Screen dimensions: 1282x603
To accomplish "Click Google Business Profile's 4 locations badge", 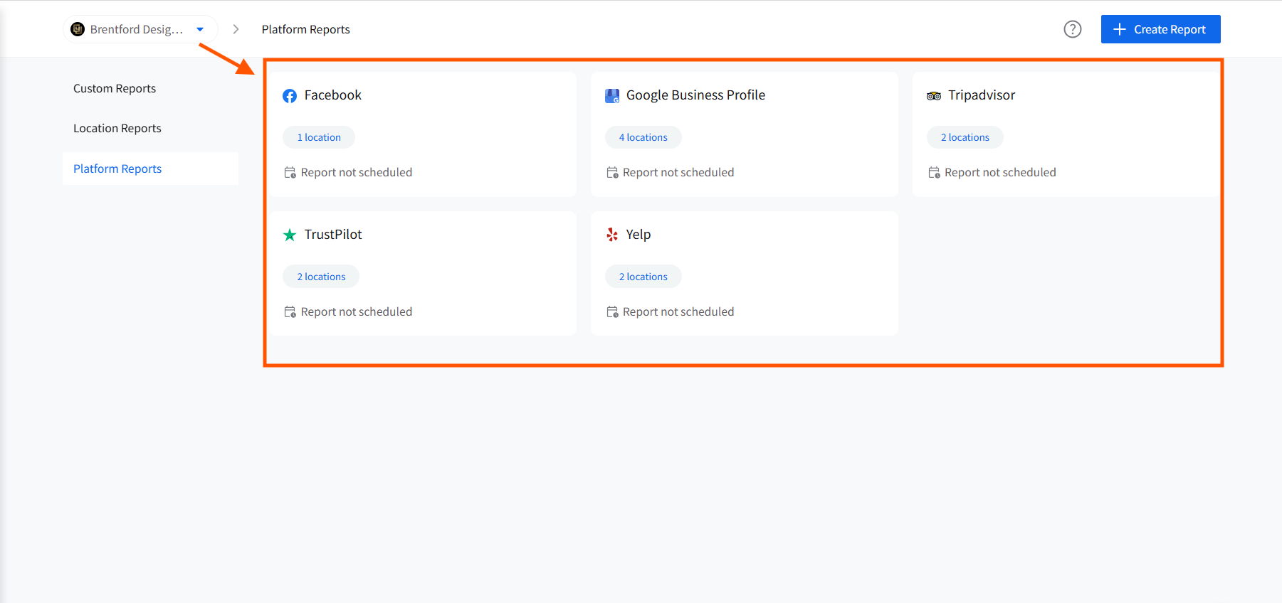I will [x=643, y=137].
